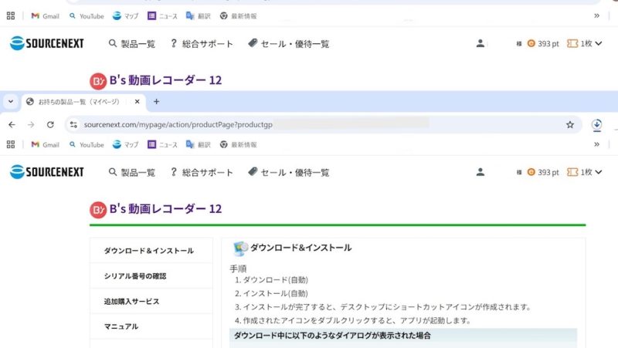Select ダウンロード&インストール in the side menu
The height and width of the screenshot is (348, 618).
pos(149,251)
